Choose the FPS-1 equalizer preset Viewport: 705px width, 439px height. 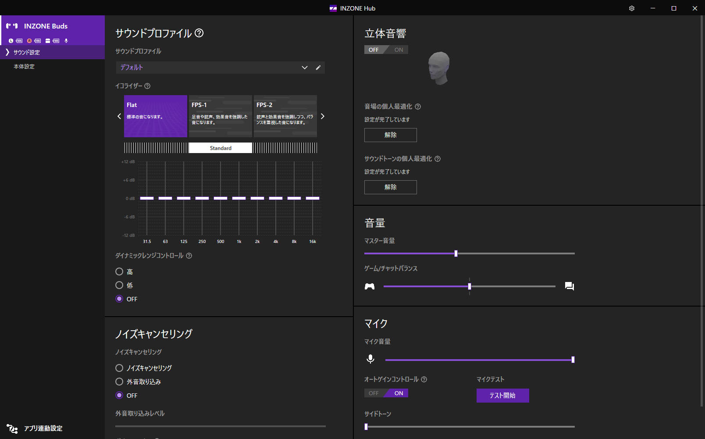pyautogui.click(x=221, y=116)
